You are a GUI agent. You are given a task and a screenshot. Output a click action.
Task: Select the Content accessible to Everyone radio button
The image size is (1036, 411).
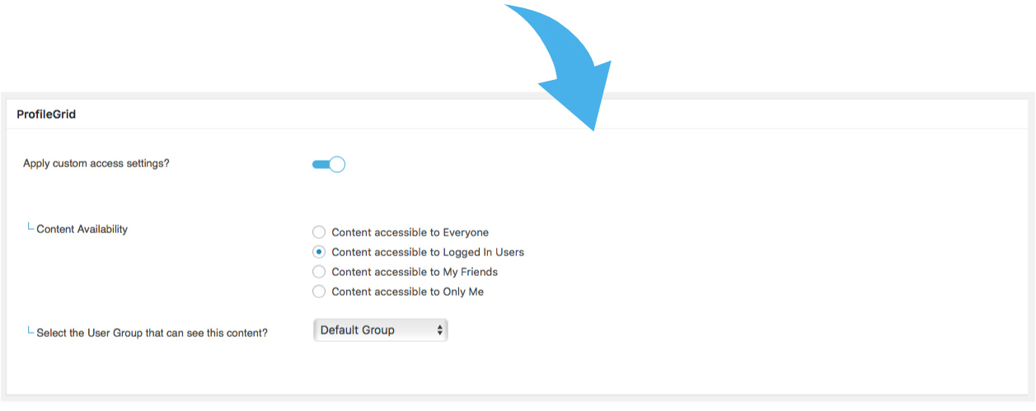coord(319,232)
